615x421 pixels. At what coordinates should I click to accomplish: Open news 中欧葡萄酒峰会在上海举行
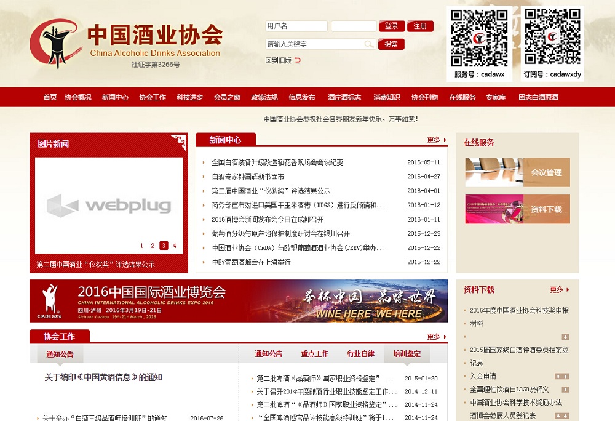[x=251, y=262]
